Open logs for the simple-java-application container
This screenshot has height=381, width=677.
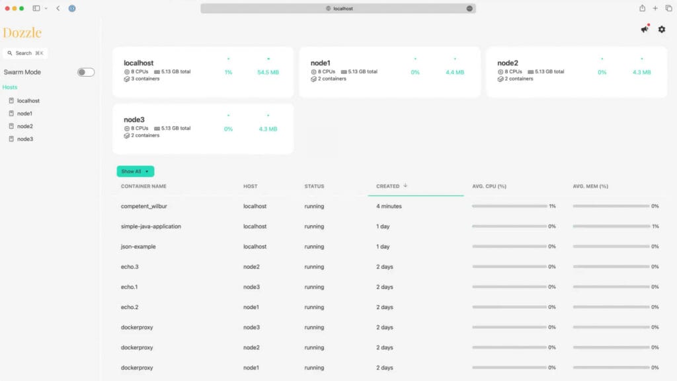coord(149,226)
